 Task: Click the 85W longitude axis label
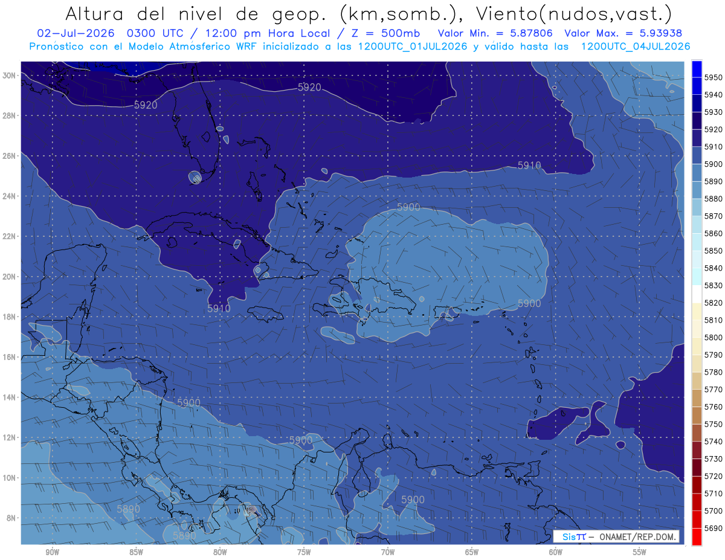pyautogui.click(x=136, y=552)
